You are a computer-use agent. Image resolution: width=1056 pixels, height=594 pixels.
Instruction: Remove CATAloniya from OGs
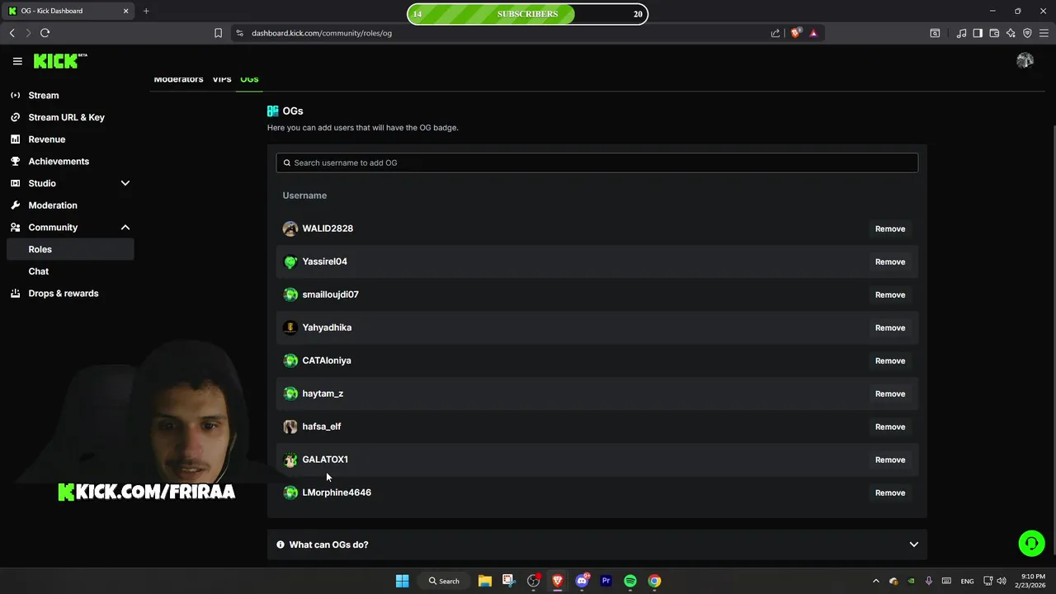tap(890, 361)
